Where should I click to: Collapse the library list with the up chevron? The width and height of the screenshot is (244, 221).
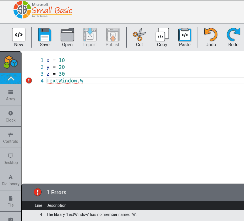point(11,78)
